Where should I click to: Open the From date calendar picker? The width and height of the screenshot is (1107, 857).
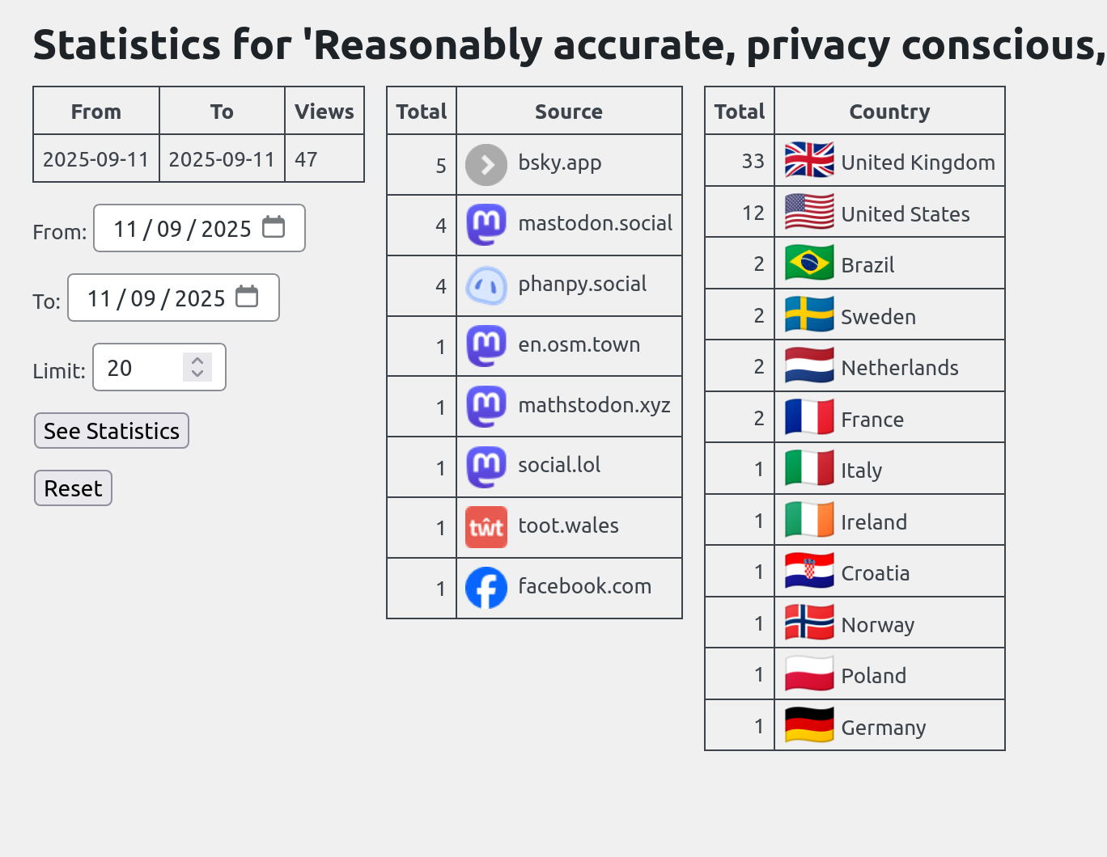pyautogui.click(x=274, y=227)
